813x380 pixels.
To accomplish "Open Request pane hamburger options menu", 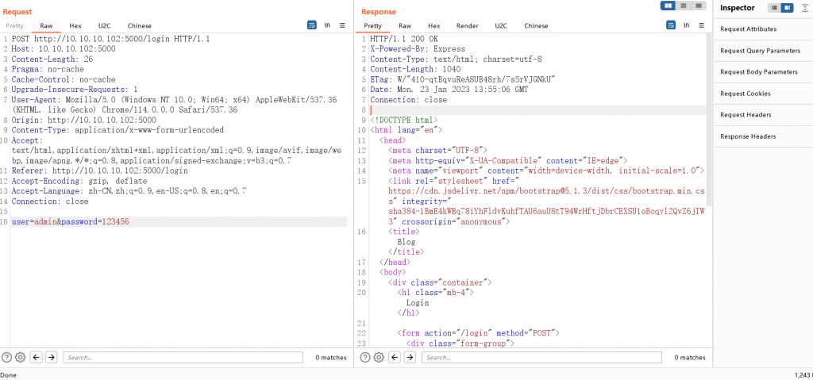I will pyautogui.click(x=342, y=25).
